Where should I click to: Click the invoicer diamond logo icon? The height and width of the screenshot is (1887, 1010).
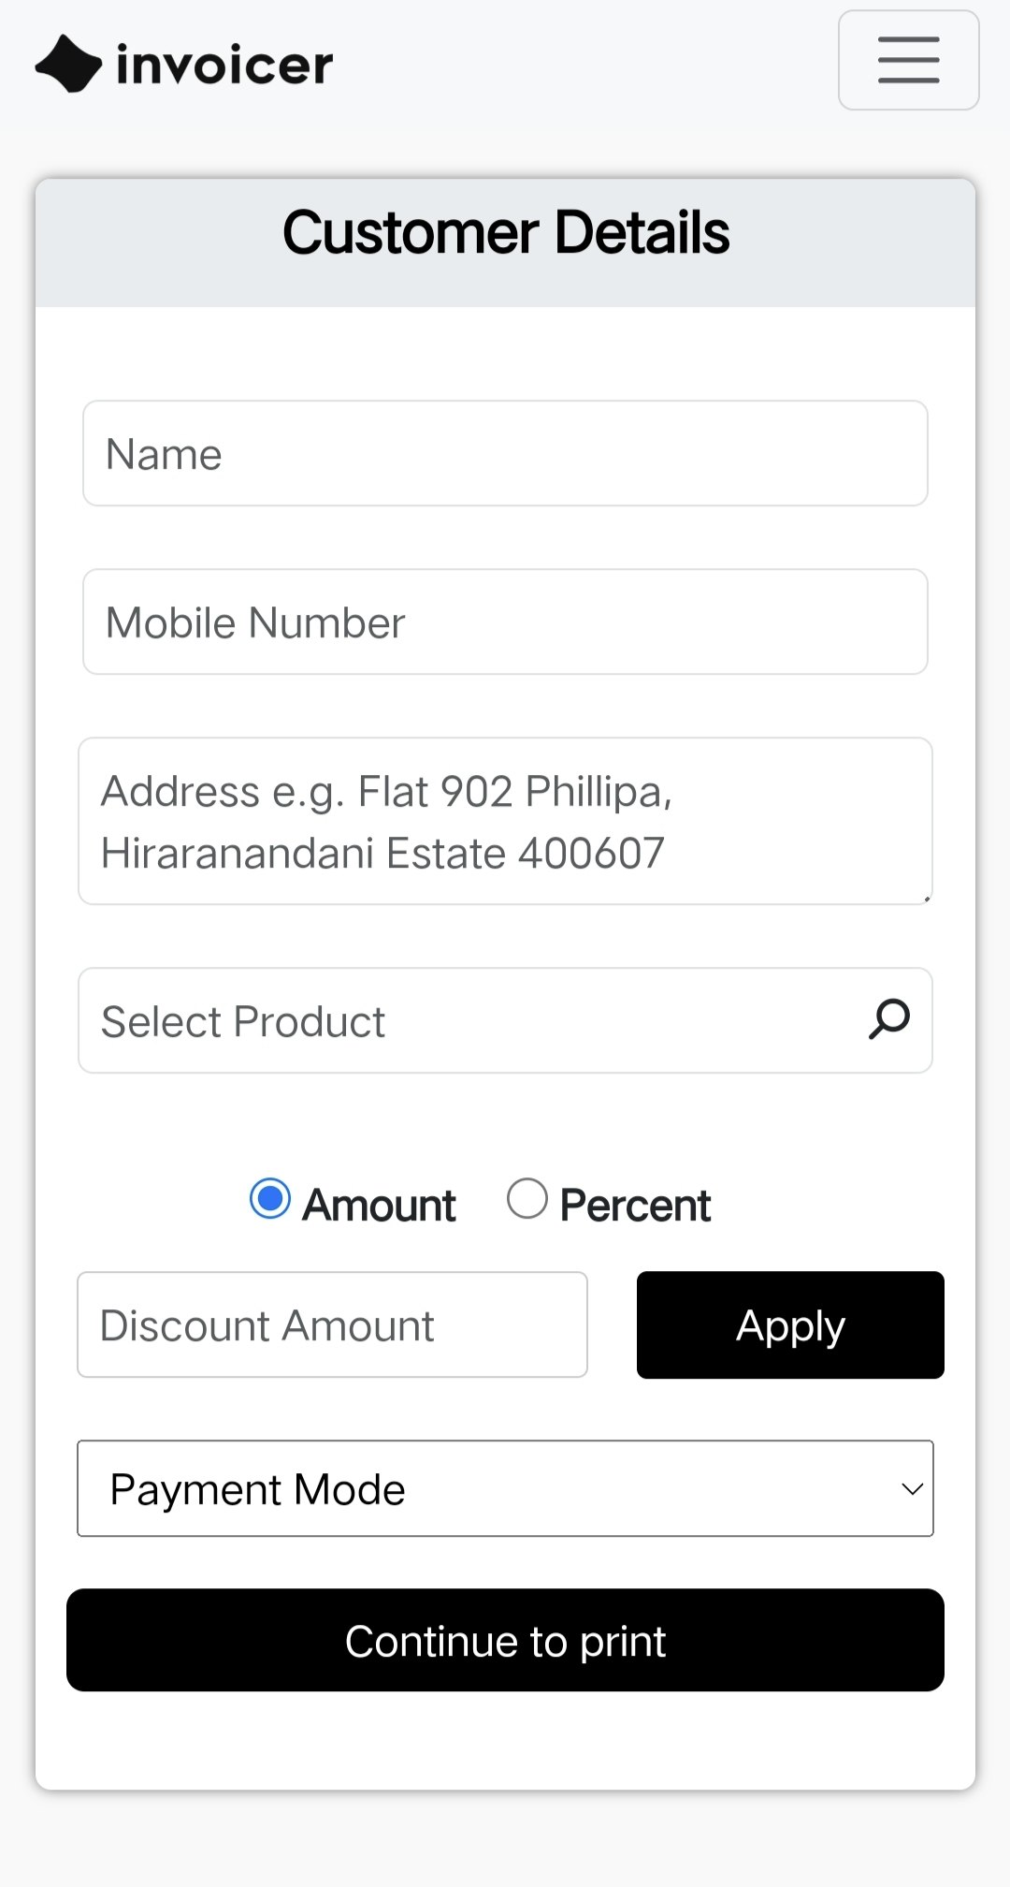[x=68, y=64]
